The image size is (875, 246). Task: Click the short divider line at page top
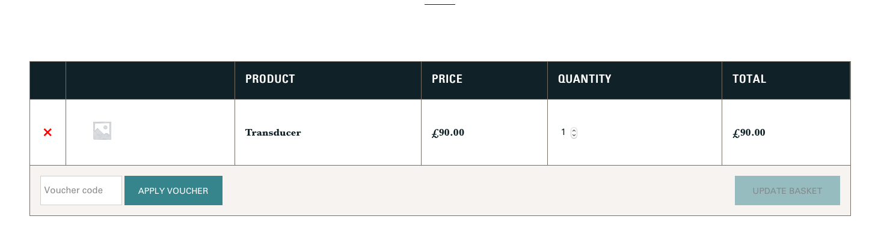[440, 4]
